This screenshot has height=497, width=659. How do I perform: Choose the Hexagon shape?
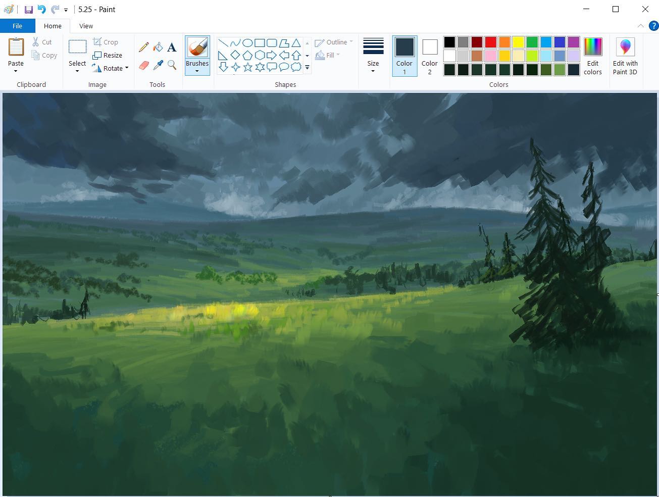(260, 55)
